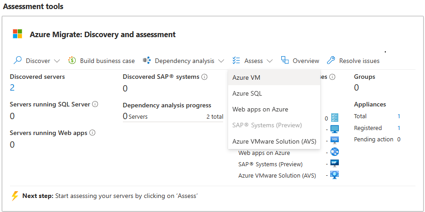The height and width of the screenshot is (212, 425).
Task: Select Azure SQL from Assess menu
Action: point(274,93)
